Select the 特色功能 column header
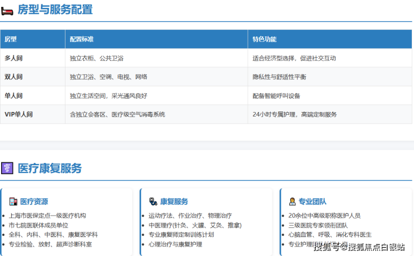The image size is (414, 256). pyautogui.click(x=264, y=39)
